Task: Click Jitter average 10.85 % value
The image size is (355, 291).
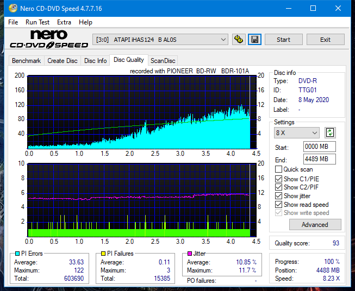Action: click(246, 262)
